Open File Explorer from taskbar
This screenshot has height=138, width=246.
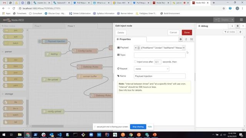[20, 135]
